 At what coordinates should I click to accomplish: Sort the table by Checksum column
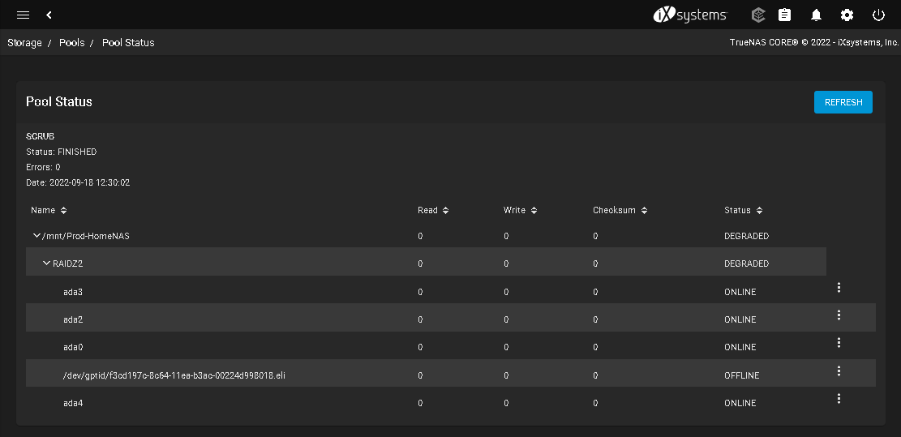[620, 210]
